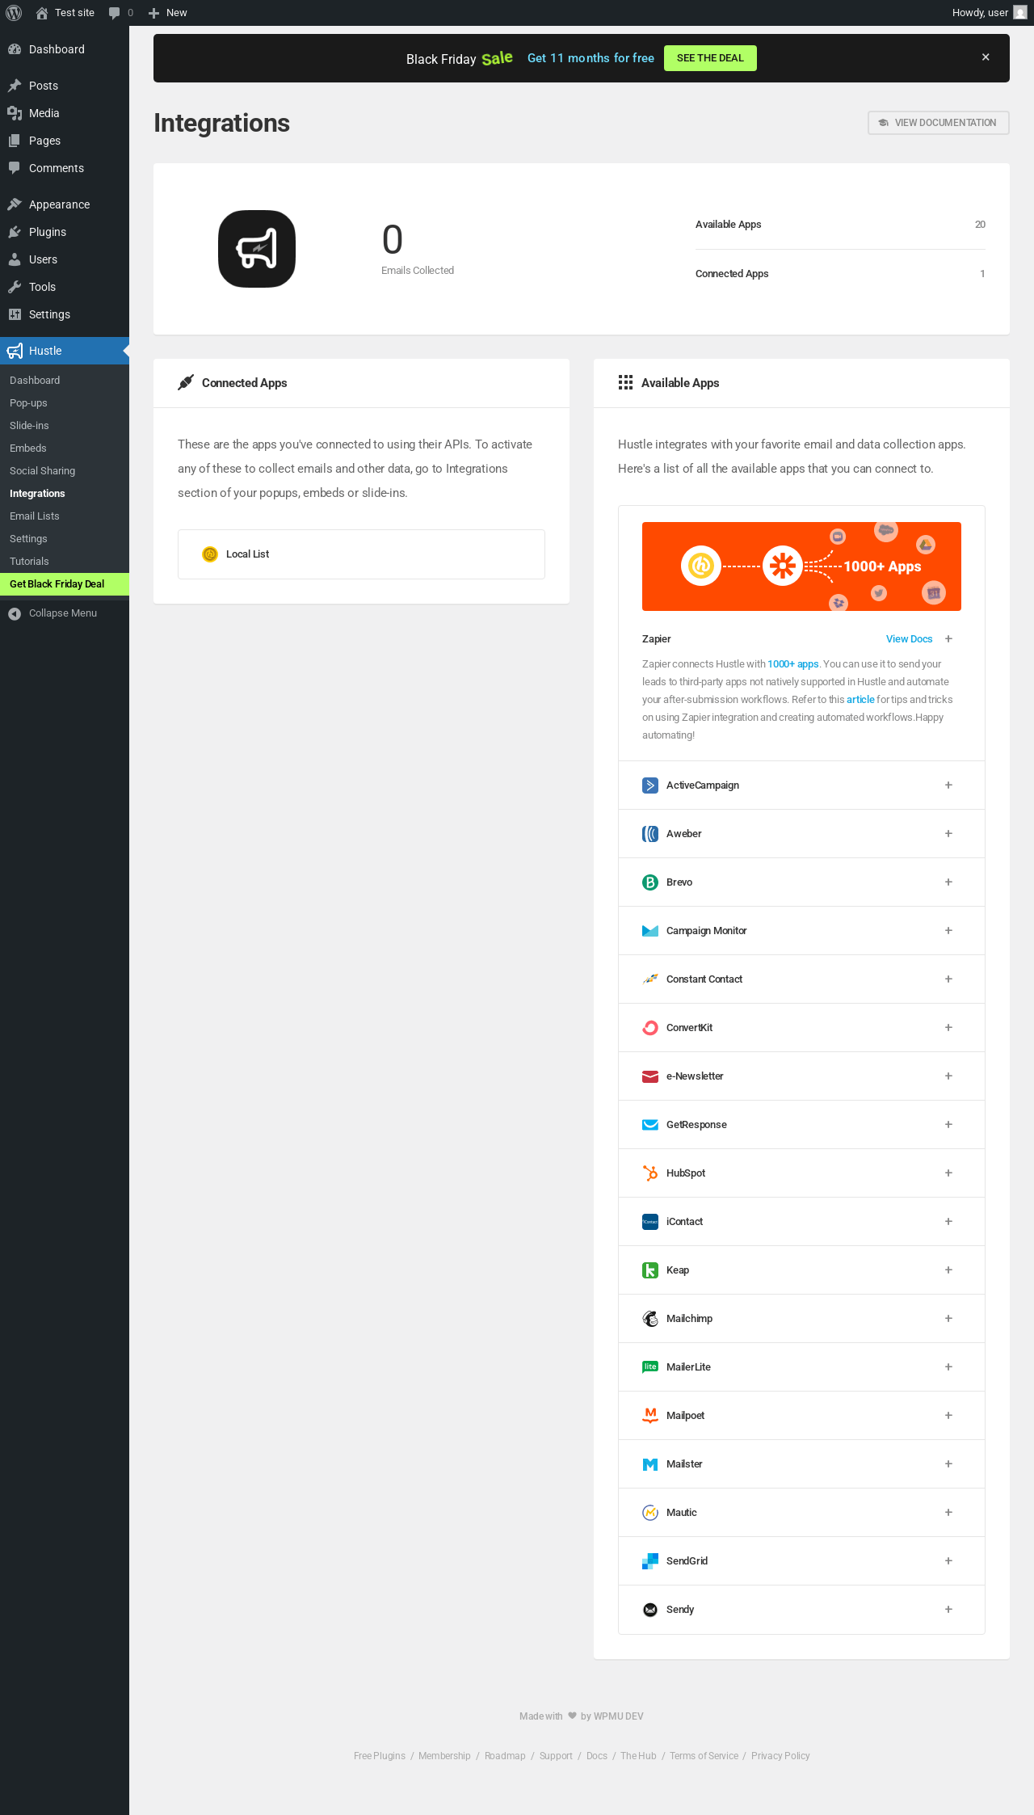
Task: Click the Collapse Menu arrow icon
Action: click(15, 614)
